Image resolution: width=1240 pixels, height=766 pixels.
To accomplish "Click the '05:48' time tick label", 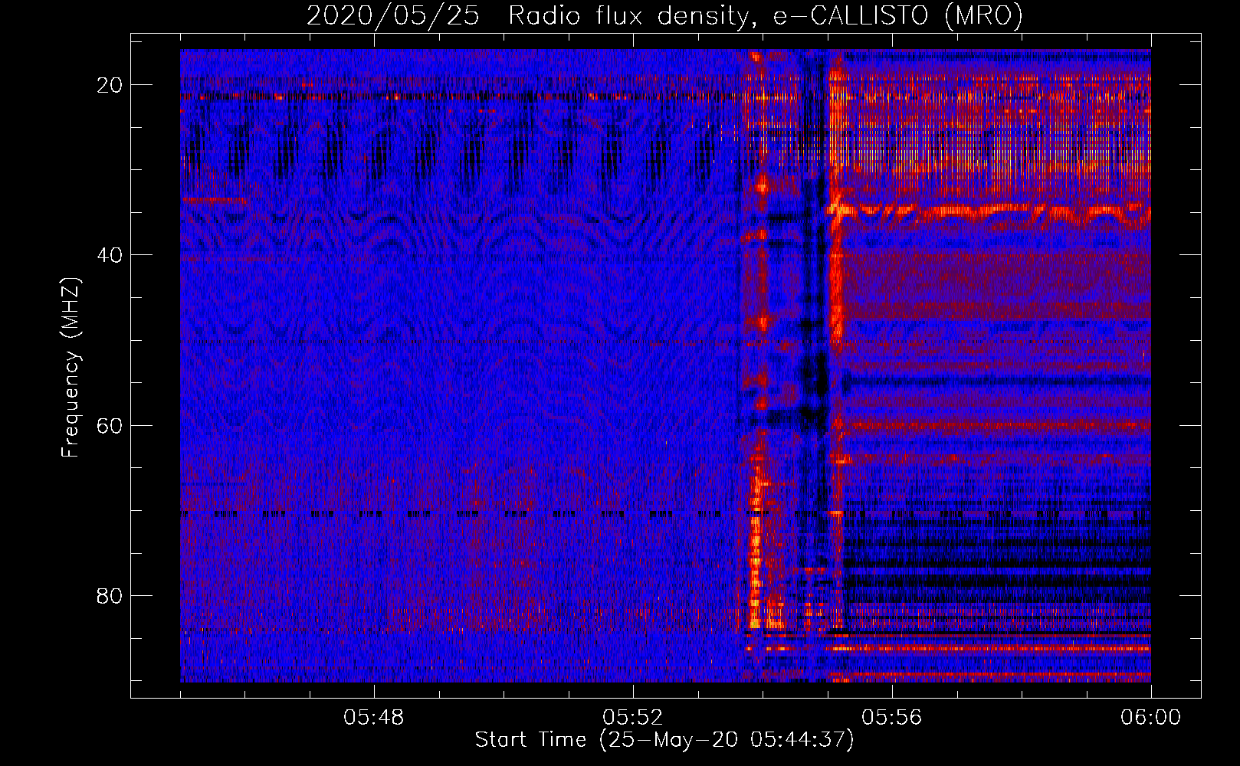I will (374, 718).
